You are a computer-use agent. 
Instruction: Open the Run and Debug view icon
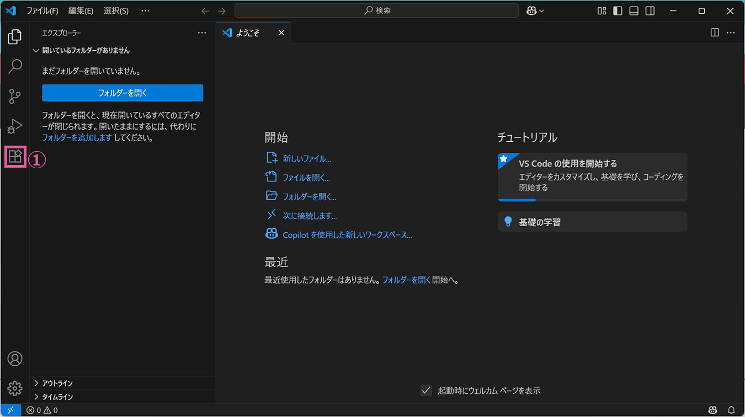pos(15,126)
